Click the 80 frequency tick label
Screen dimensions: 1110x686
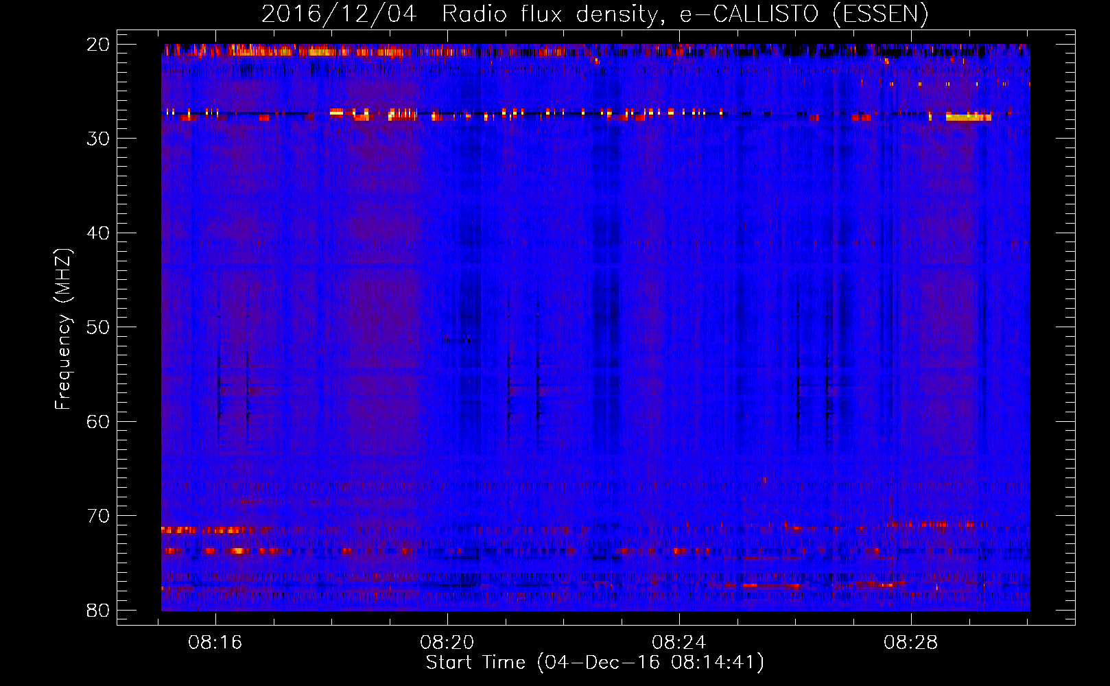(98, 610)
